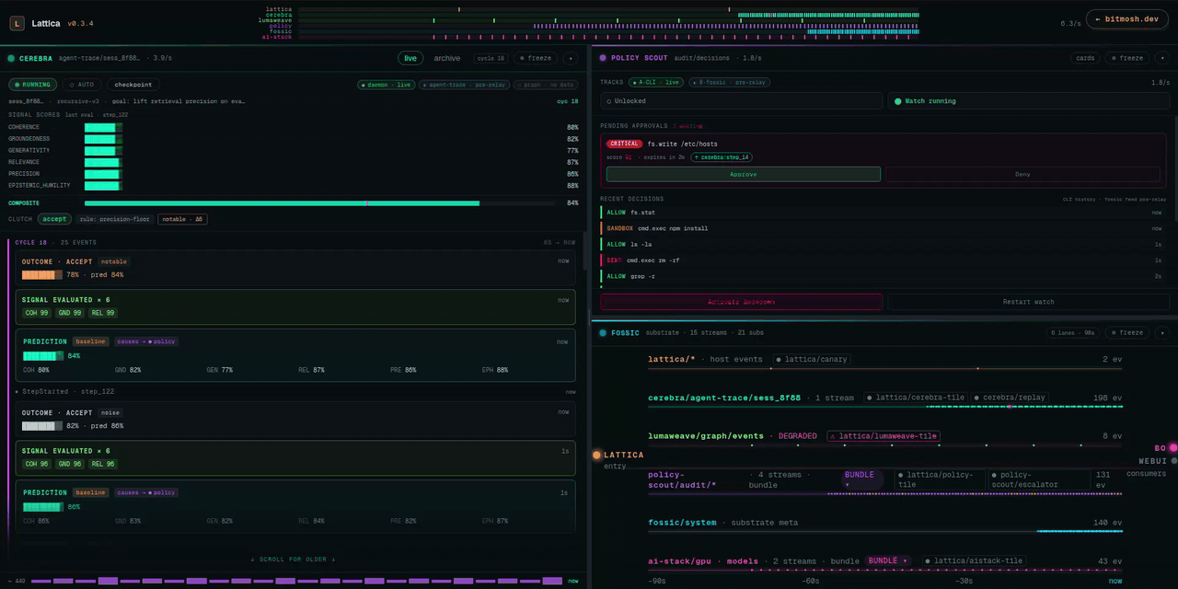The width and height of the screenshot is (1178, 589).
Task: Expand the ai-stack/gpu BUNDLE chevron
Action: pyautogui.click(x=888, y=560)
